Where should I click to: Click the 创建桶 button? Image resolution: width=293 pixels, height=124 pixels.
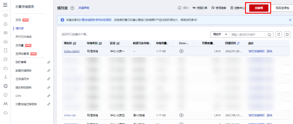[259, 8]
